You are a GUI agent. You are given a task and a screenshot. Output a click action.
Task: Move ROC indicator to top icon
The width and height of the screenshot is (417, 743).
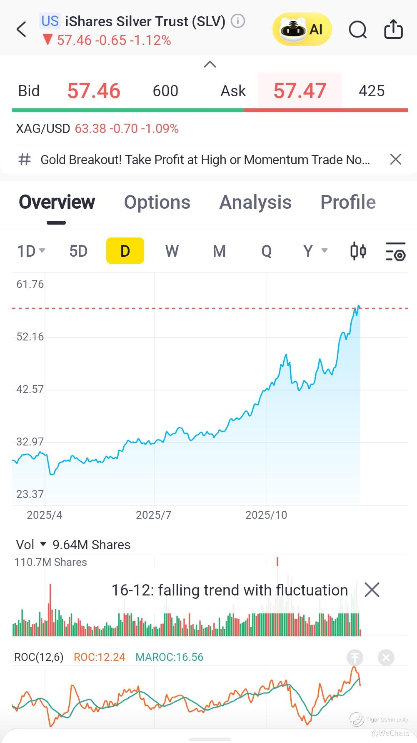point(355,658)
